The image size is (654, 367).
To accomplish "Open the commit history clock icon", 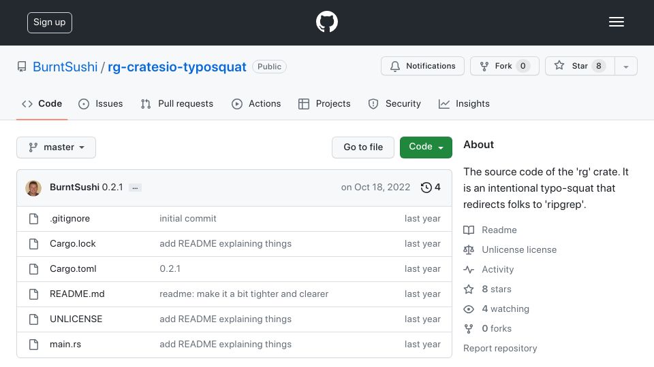I will [426, 188].
